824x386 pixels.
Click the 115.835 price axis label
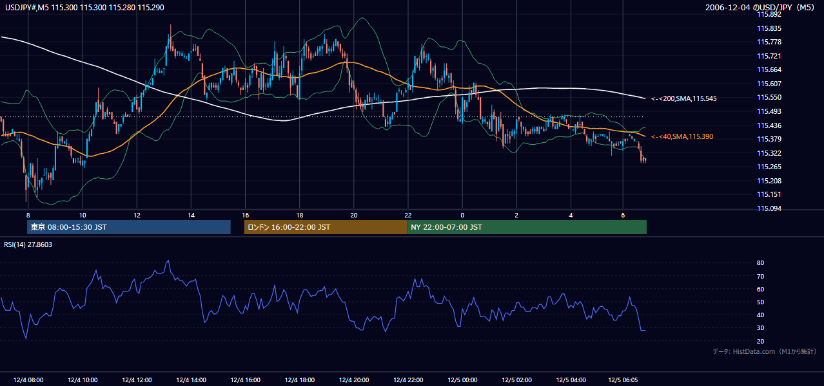pyautogui.click(x=769, y=28)
